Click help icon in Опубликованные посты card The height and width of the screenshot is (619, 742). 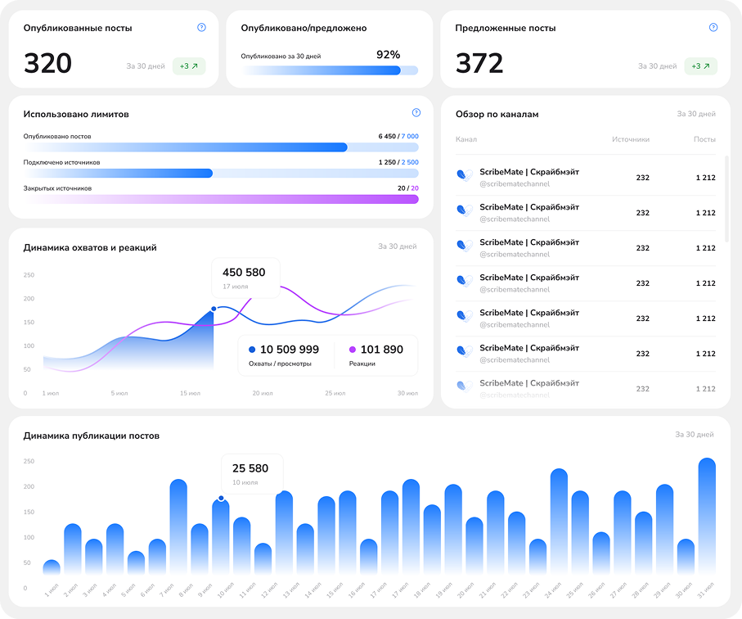[x=201, y=27]
